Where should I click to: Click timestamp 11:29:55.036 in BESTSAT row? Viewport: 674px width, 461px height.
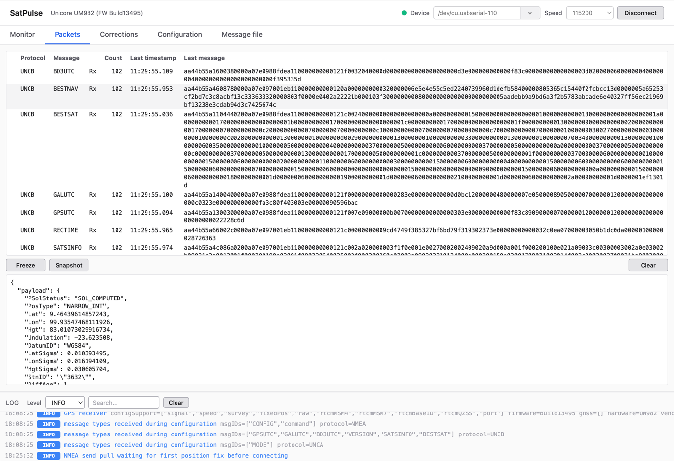tap(151, 114)
